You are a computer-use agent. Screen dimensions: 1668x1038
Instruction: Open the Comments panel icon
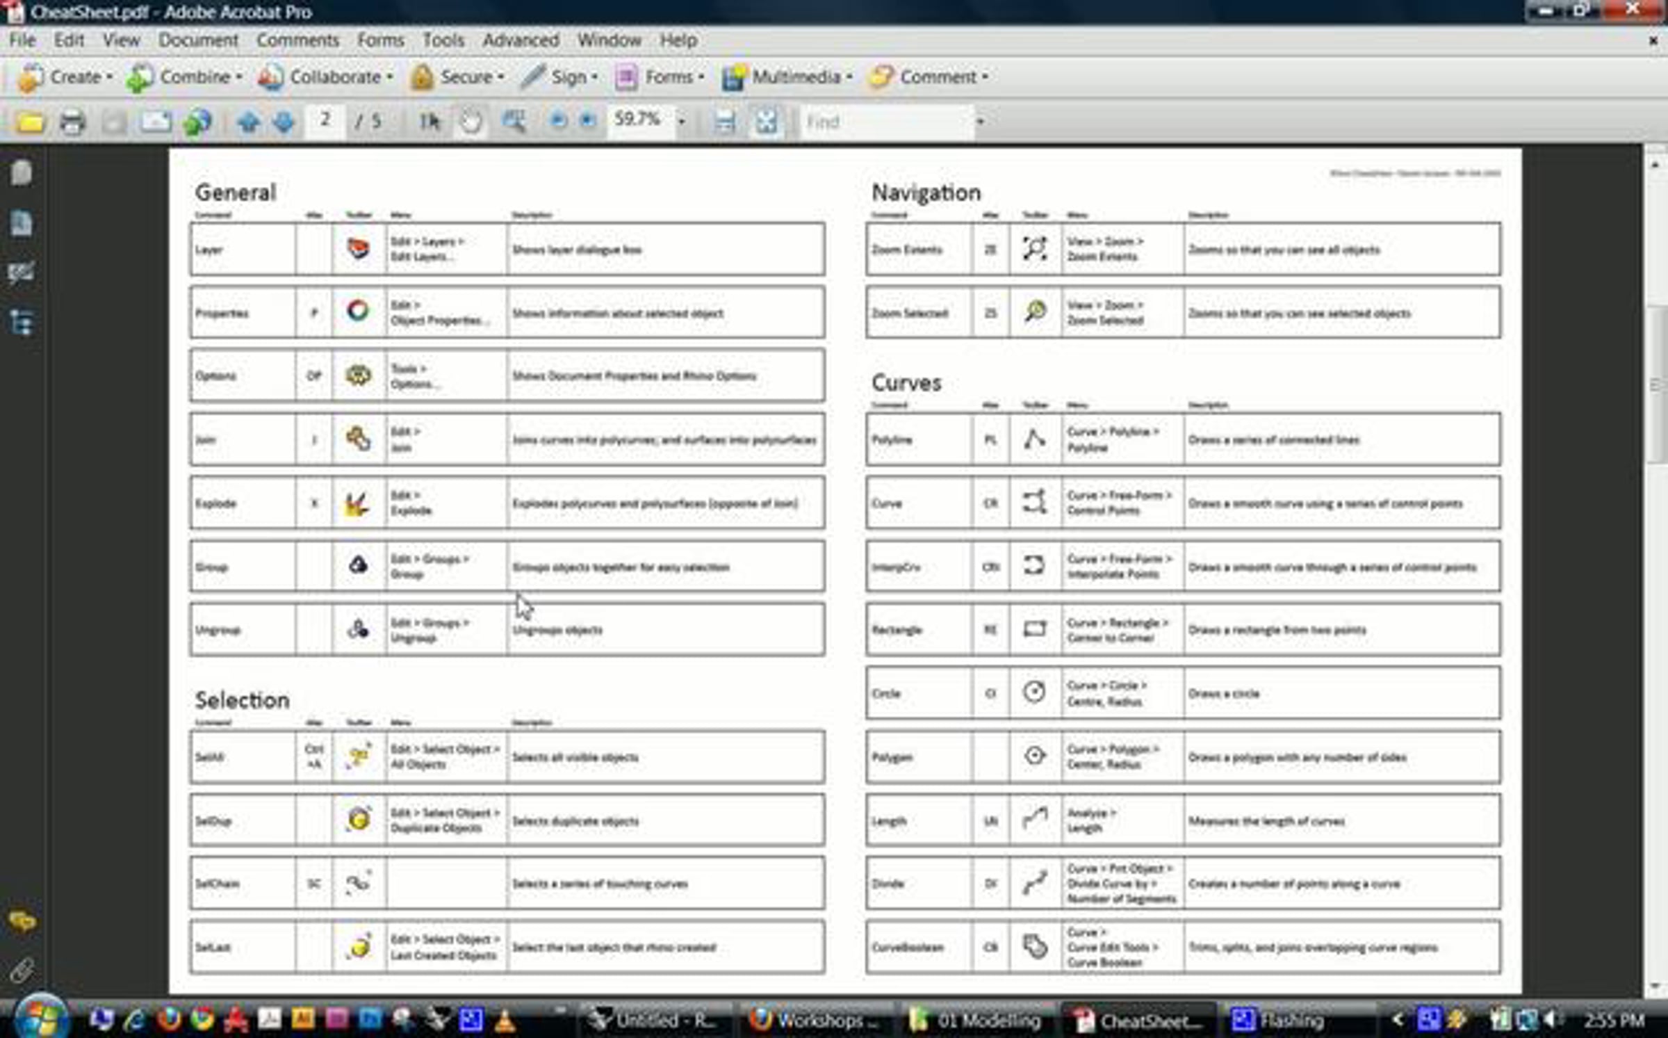point(22,922)
